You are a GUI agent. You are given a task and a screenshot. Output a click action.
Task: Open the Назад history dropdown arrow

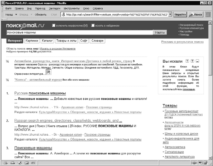(16, 14)
